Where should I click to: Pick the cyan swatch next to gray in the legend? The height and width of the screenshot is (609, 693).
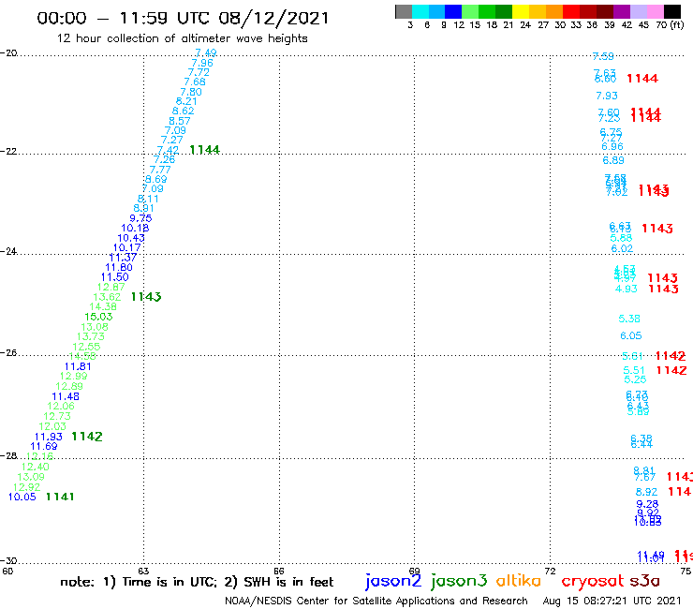pos(420,11)
